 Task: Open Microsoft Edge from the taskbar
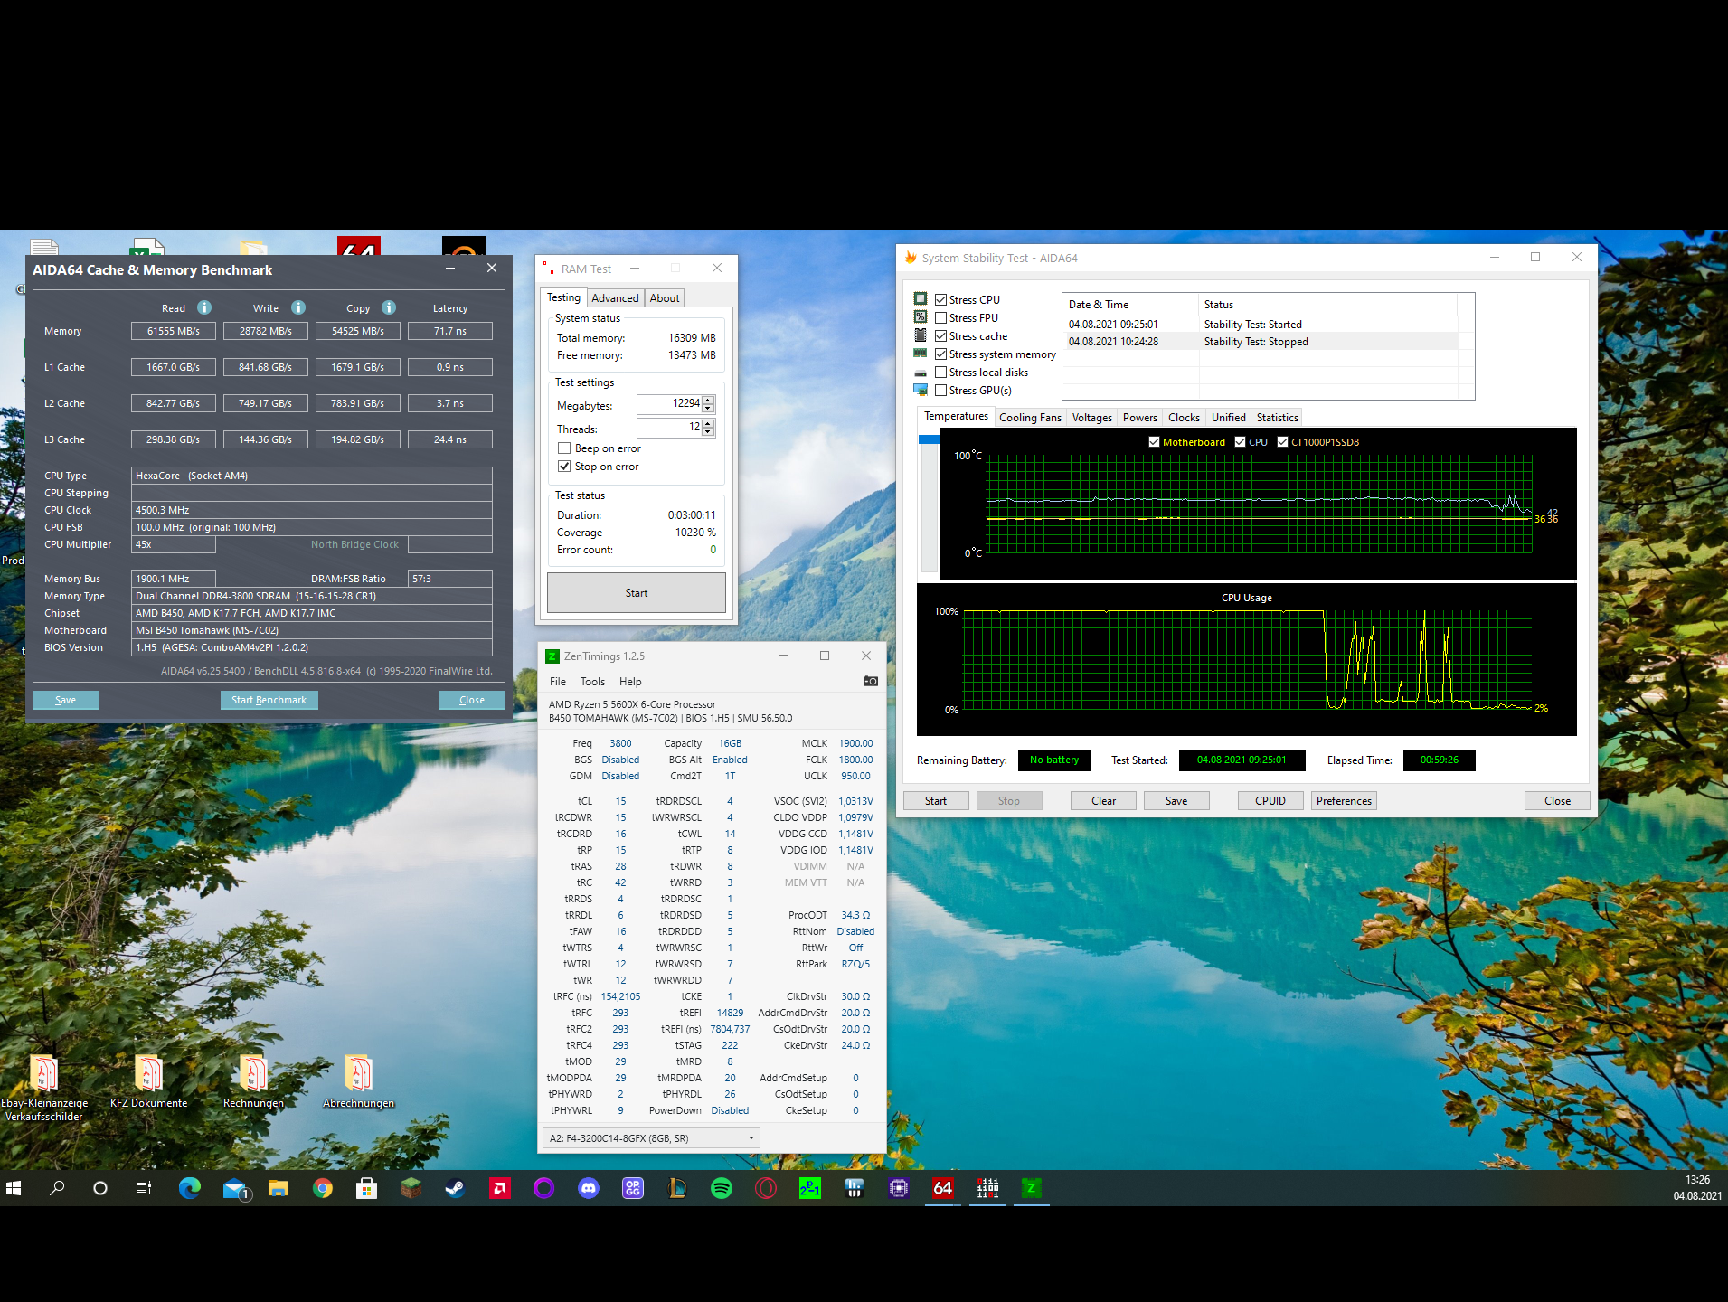coord(189,1188)
